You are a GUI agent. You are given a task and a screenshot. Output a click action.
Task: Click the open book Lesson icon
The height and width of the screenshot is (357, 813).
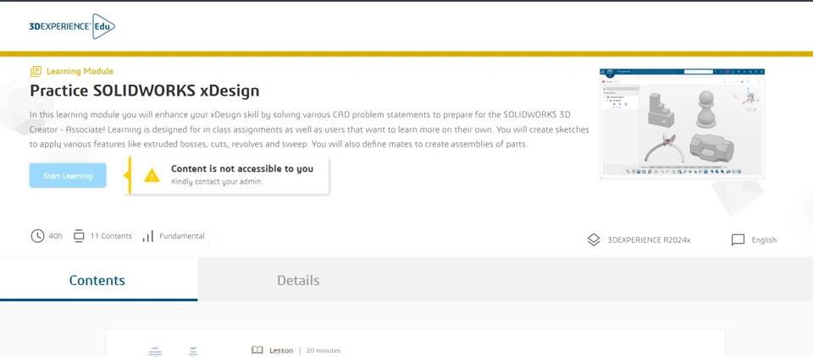257,350
